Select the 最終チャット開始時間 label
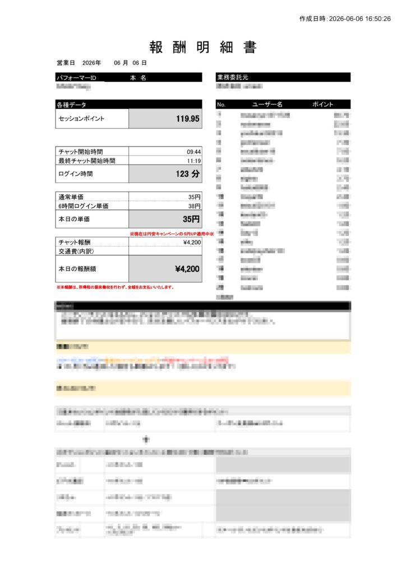406x575 pixels. [x=87, y=161]
